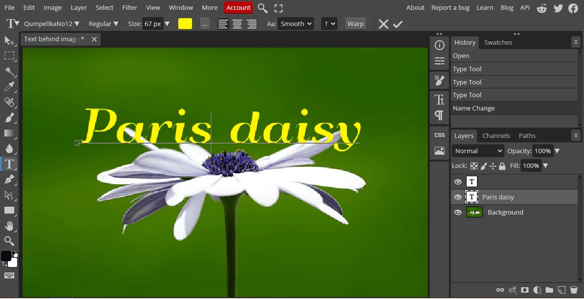Open the Filter menu

130,7
